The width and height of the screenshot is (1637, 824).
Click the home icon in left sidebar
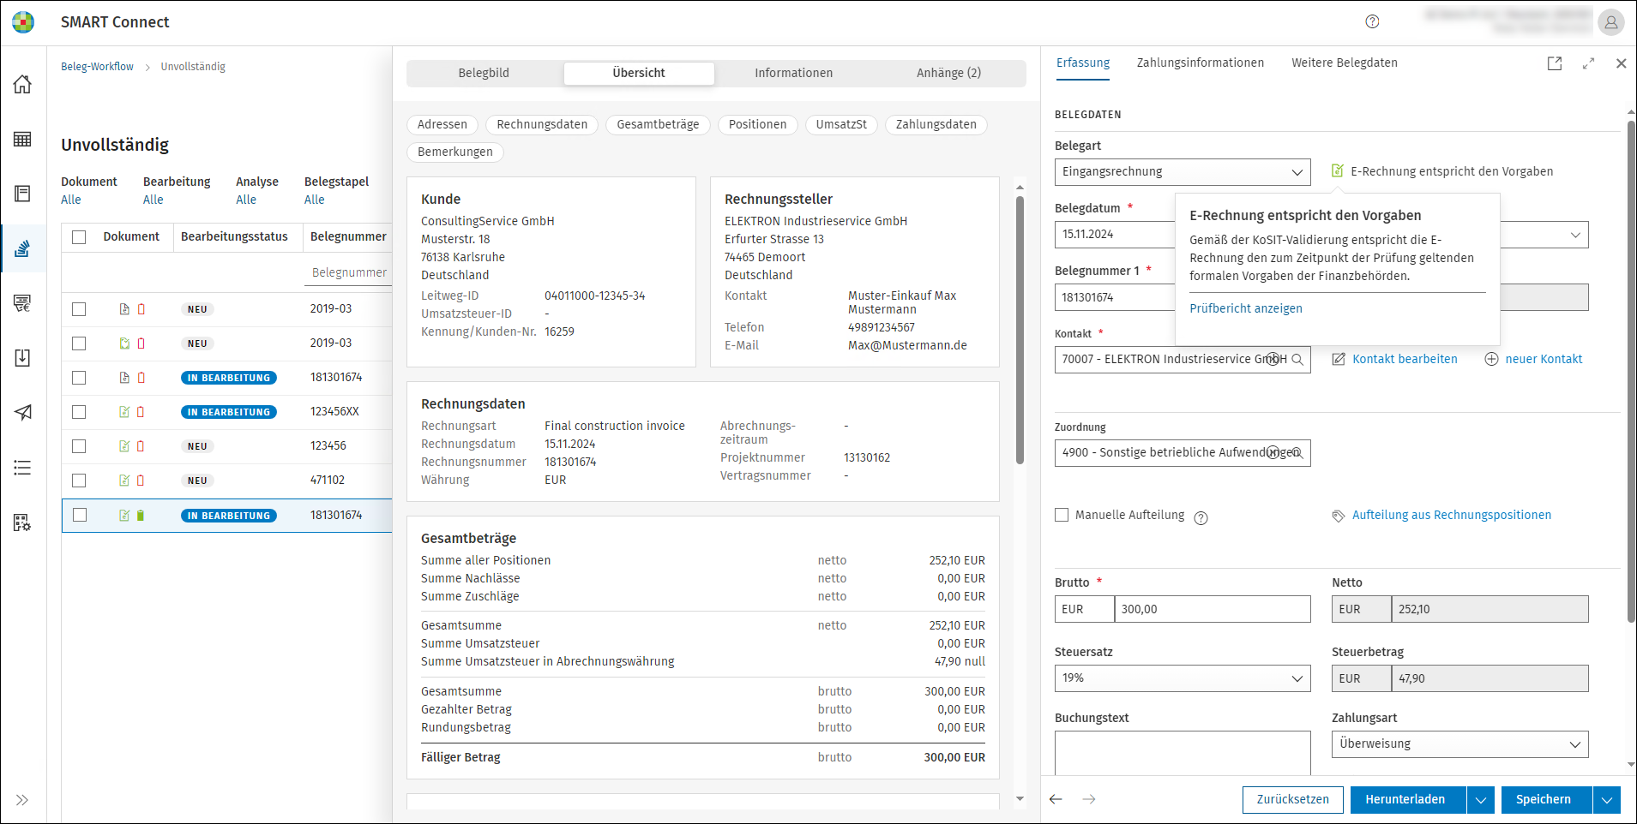click(x=23, y=84)
